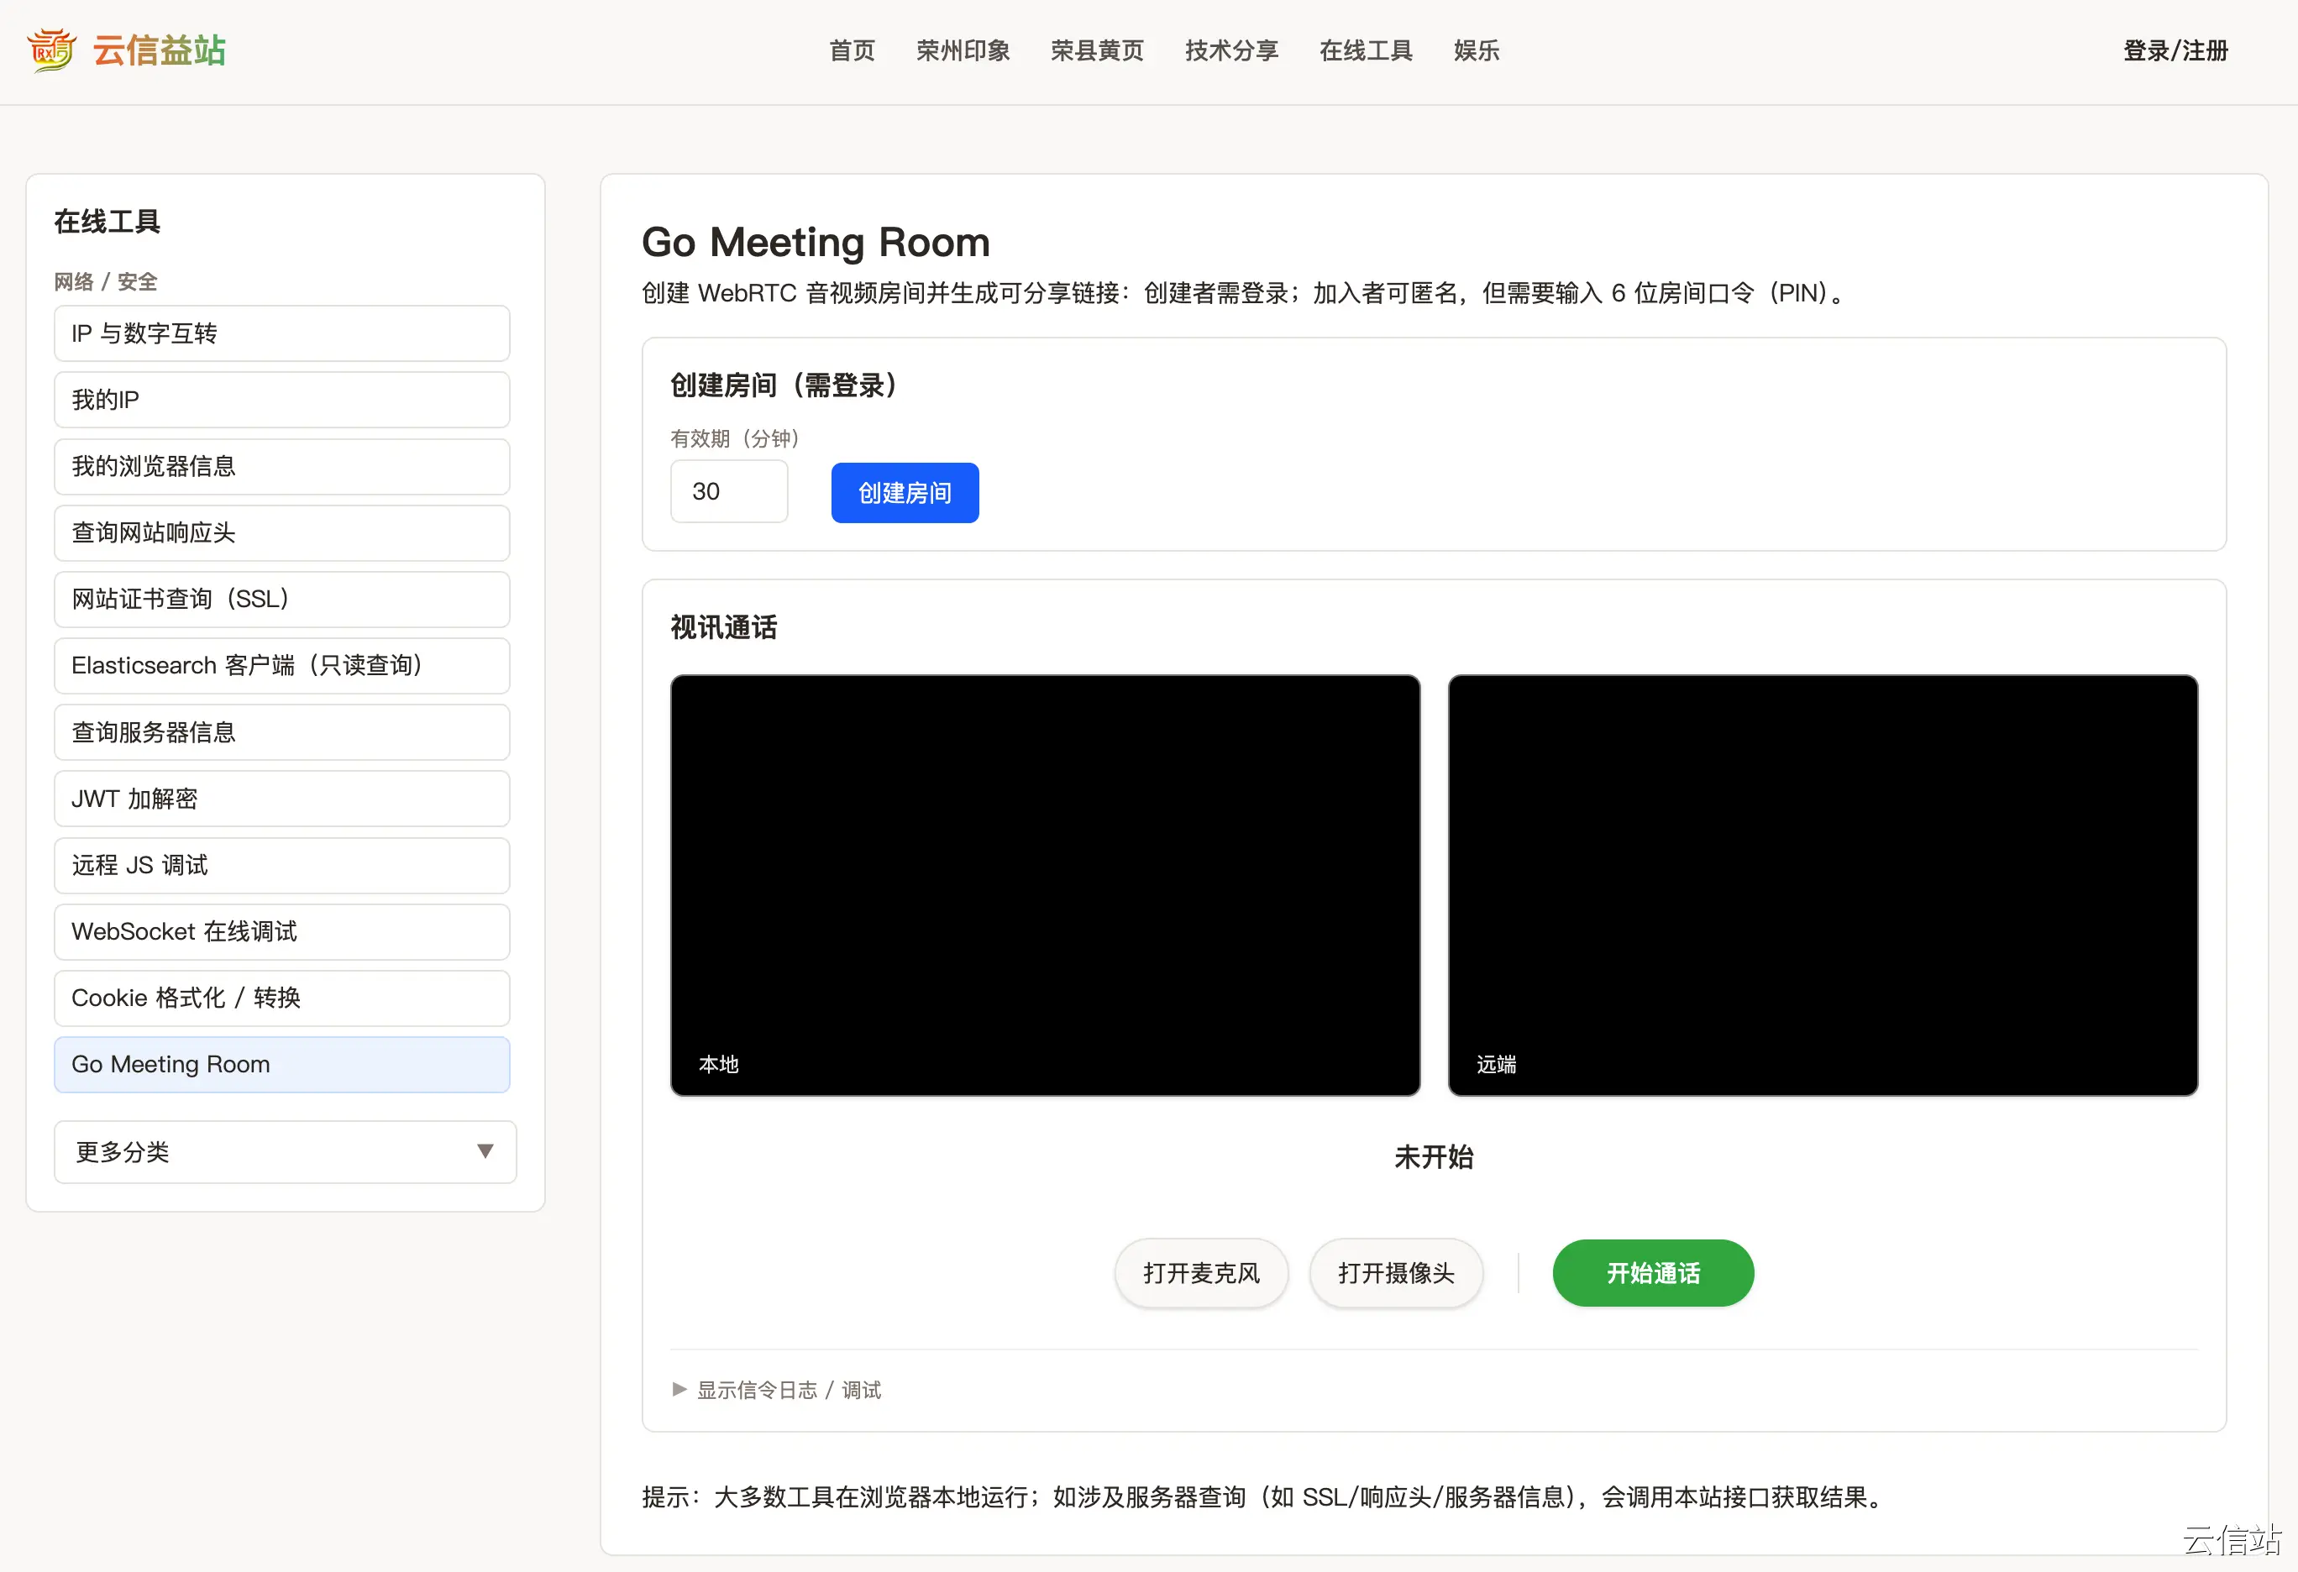Open the 技术分享 navigation item
Screen dimensions: 2298x1572
tap(1231, 50)
